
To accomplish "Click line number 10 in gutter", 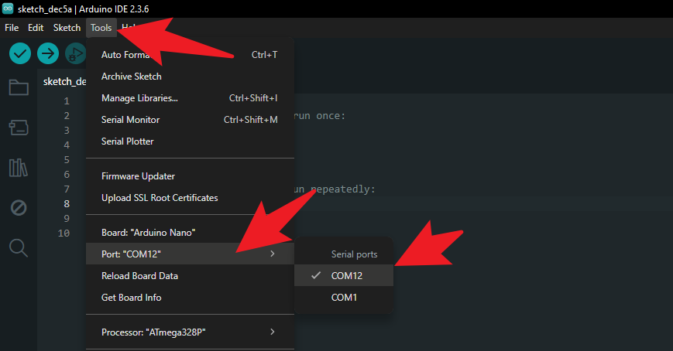I will [64, 233].
